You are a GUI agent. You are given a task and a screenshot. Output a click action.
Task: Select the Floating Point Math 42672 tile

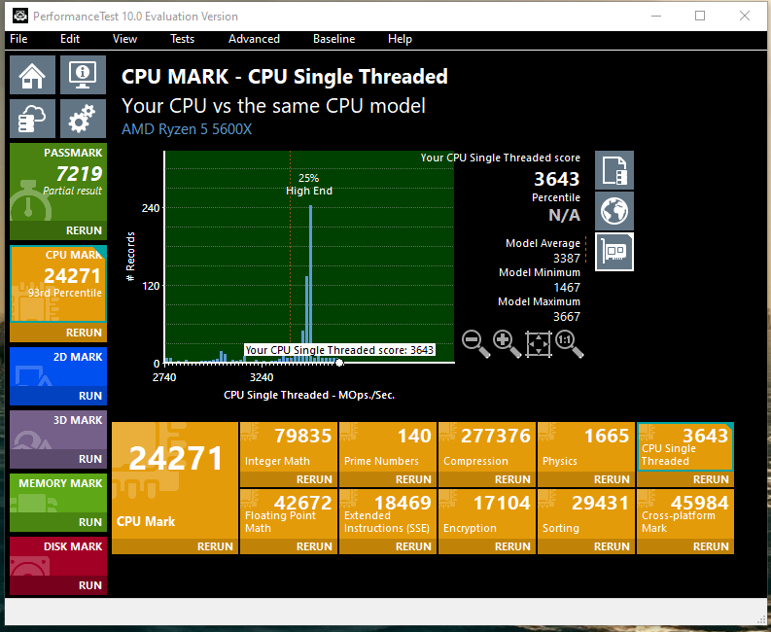pos(289,514)
